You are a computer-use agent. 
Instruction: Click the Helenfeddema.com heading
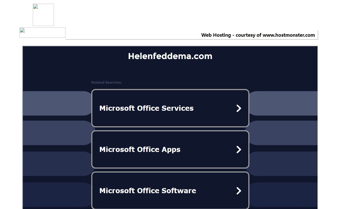tap(170, 56)
